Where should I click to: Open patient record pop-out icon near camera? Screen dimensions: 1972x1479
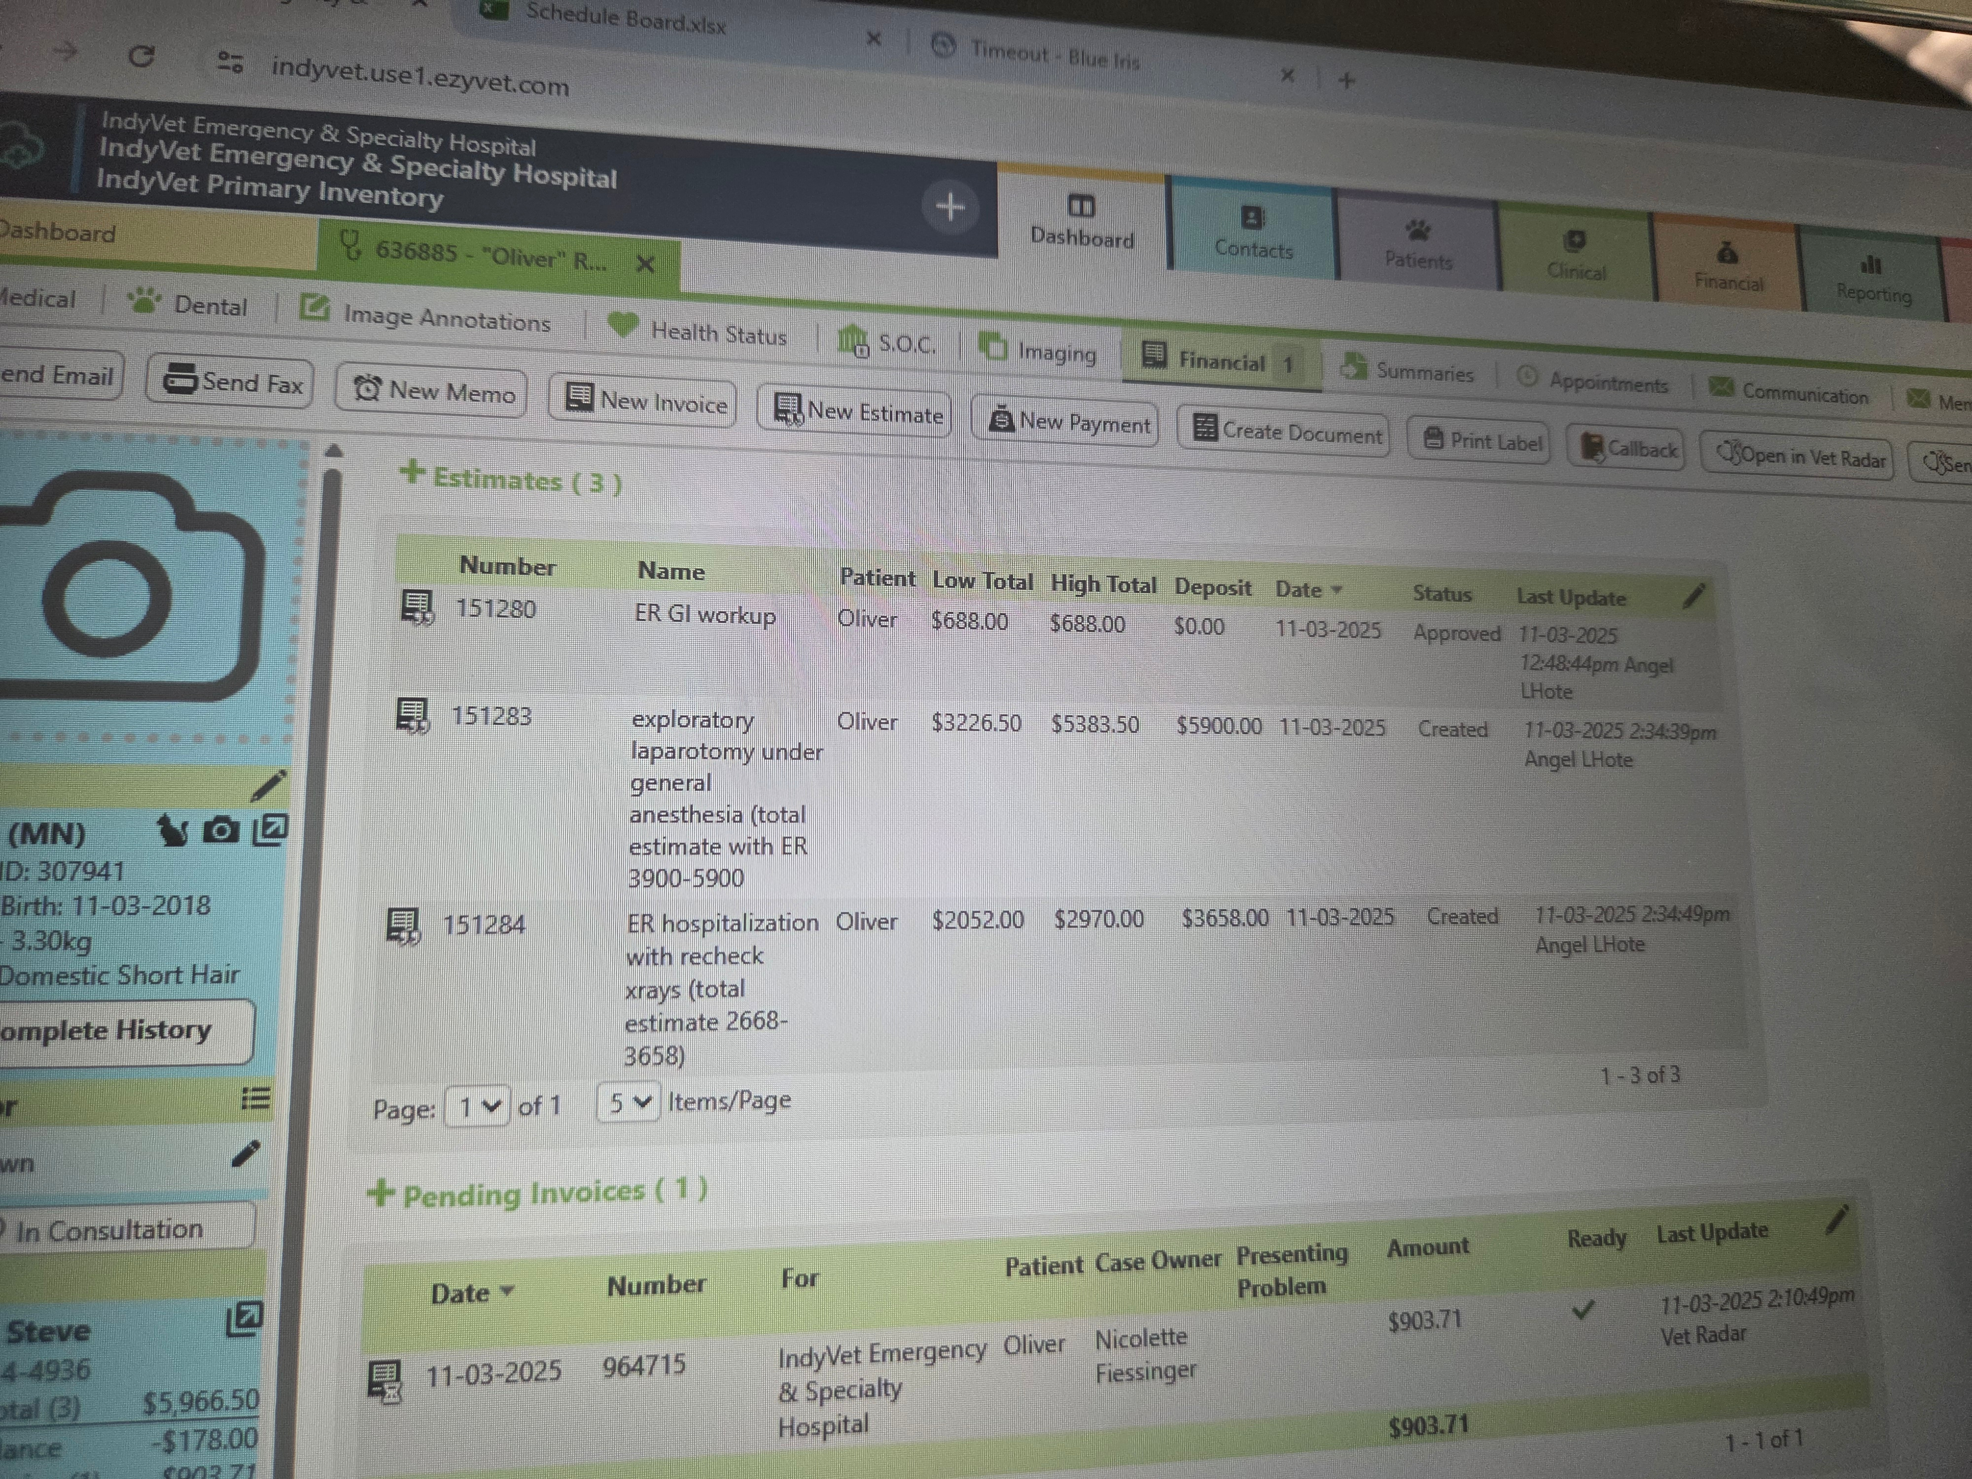[x=270, y=830]
